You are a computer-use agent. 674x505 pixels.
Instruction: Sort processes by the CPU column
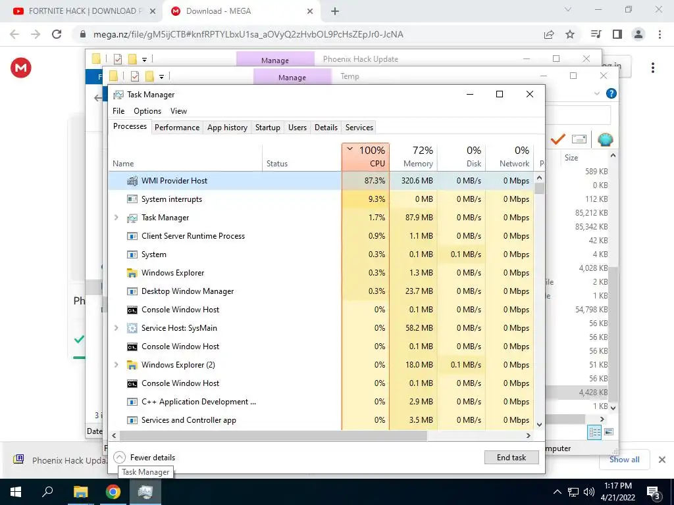coord(365,157)
